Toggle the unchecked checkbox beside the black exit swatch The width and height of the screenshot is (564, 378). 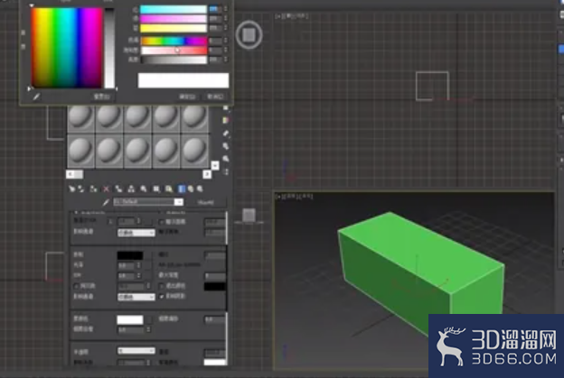point(162,286)
